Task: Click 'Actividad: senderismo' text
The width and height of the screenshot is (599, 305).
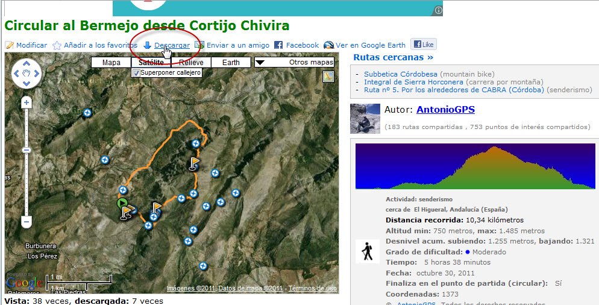Action: (x=419, y=199)
